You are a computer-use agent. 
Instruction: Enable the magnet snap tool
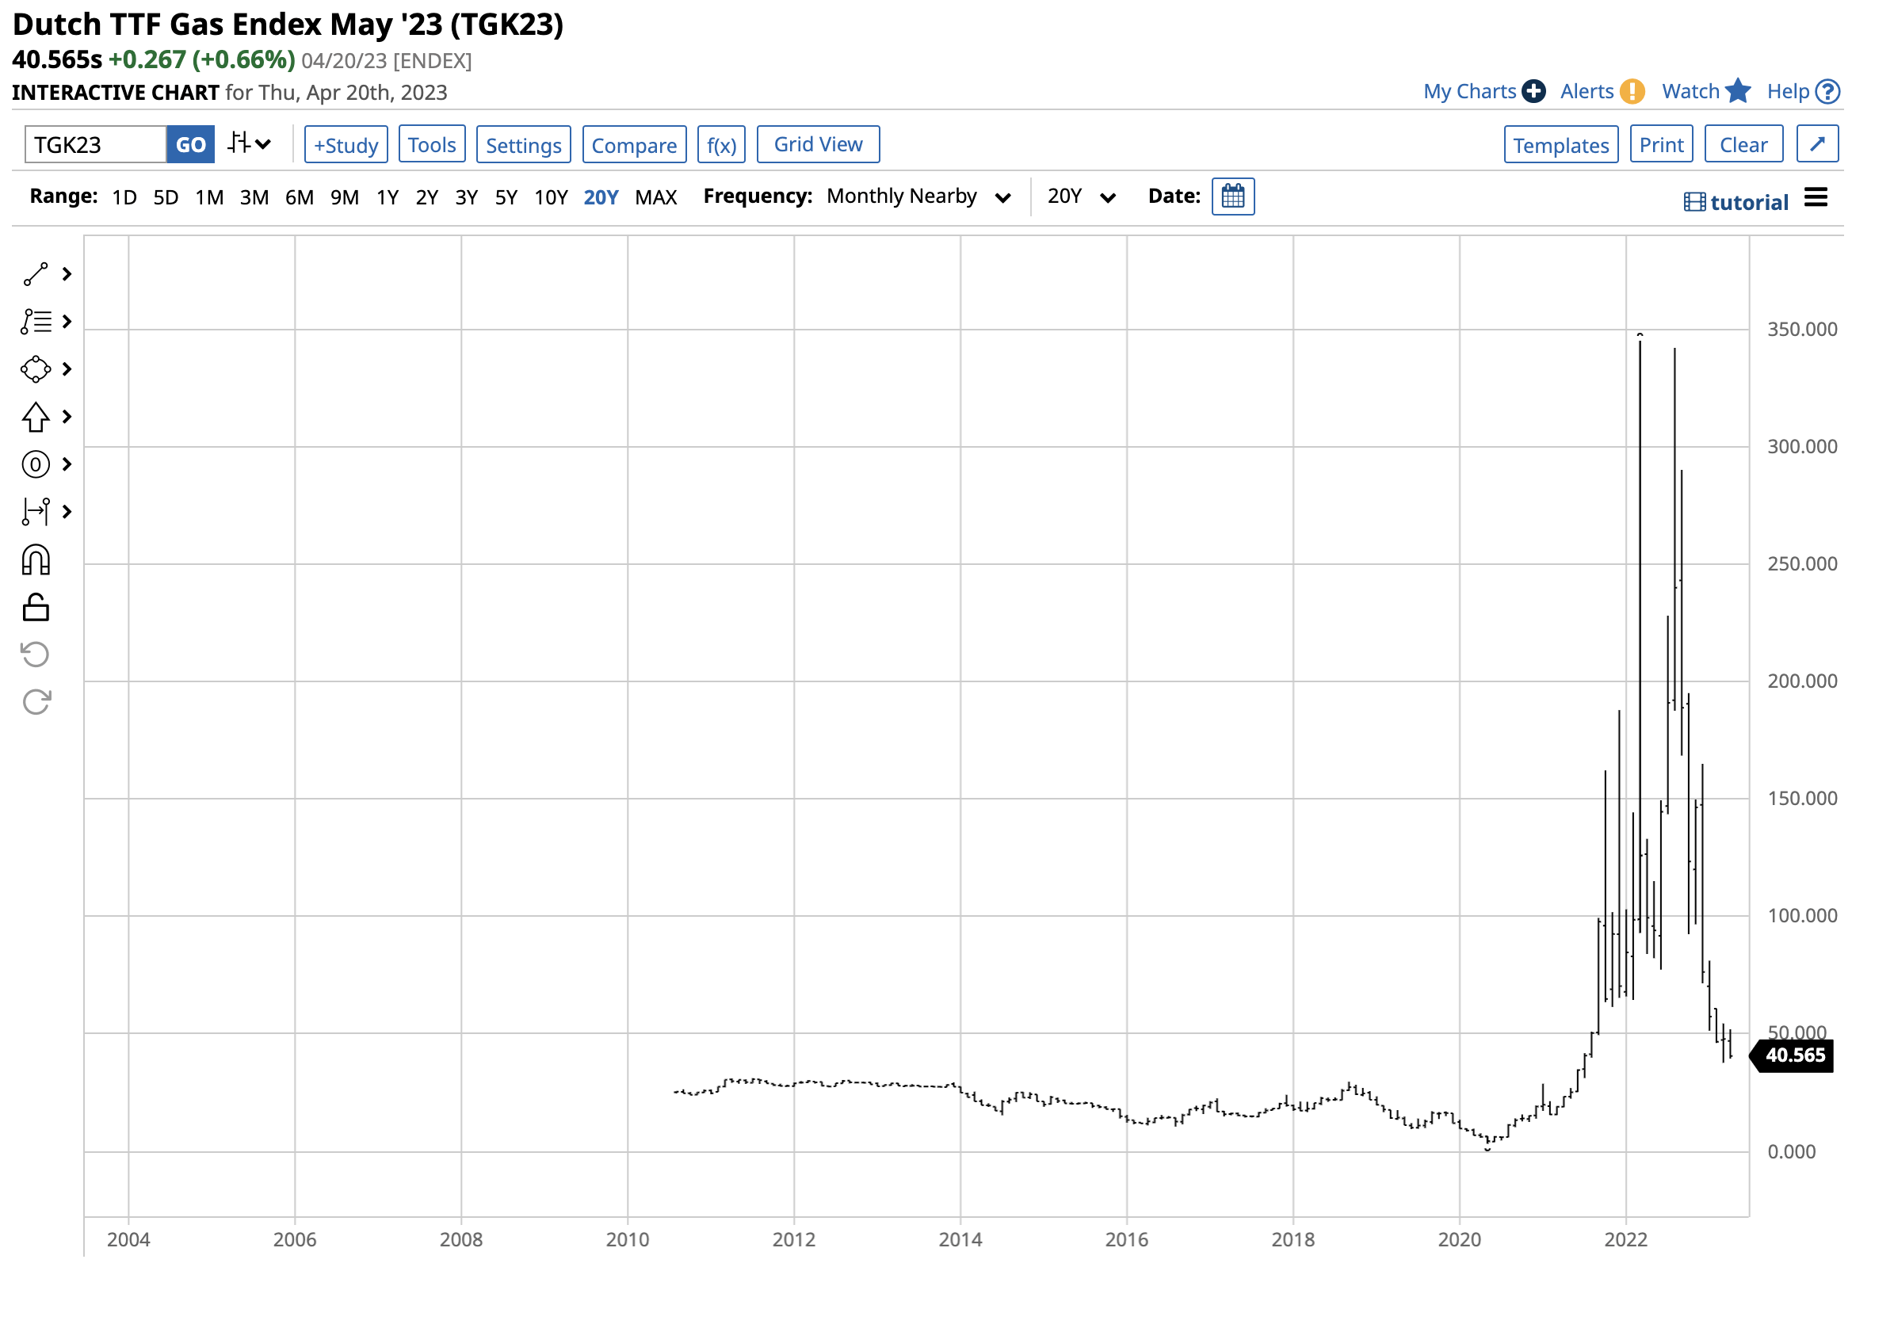[x=35, y=559]
